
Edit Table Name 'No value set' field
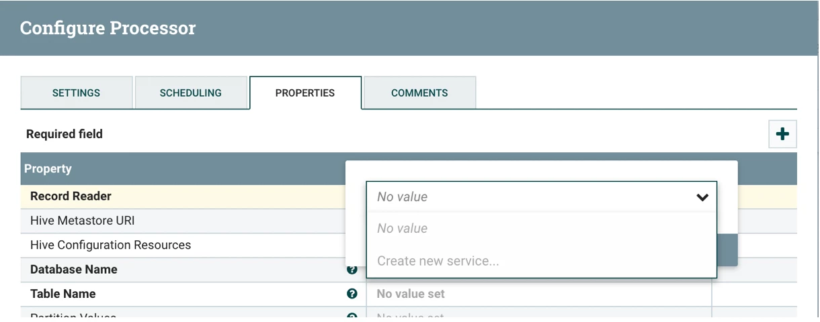click(x=539, y=294)
